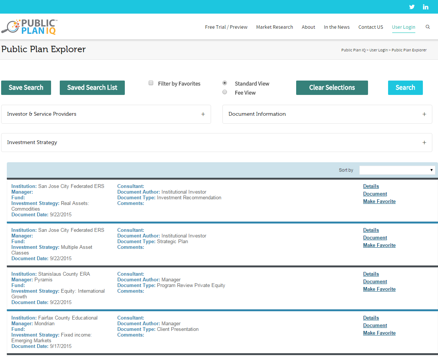Open Details for Real Assets Commodities record
The image size is (438, 357).
click(x=371, y=186)
